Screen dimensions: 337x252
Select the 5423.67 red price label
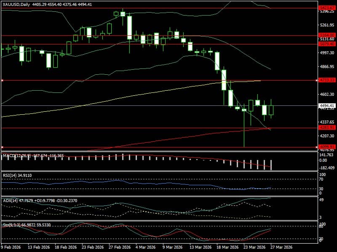[x=327, y=8]
